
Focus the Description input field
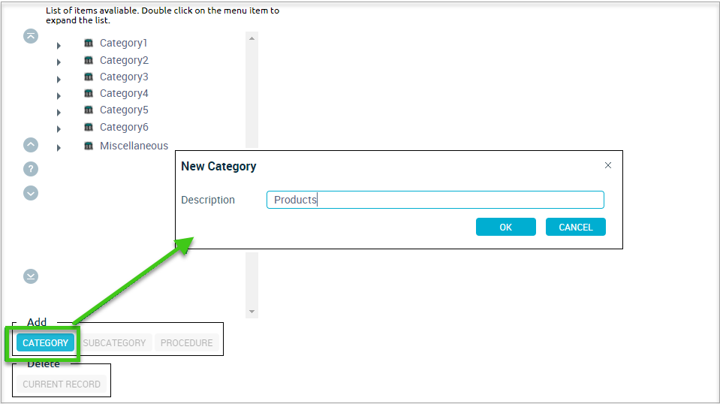pyautogui.click(x=435, y=200)
